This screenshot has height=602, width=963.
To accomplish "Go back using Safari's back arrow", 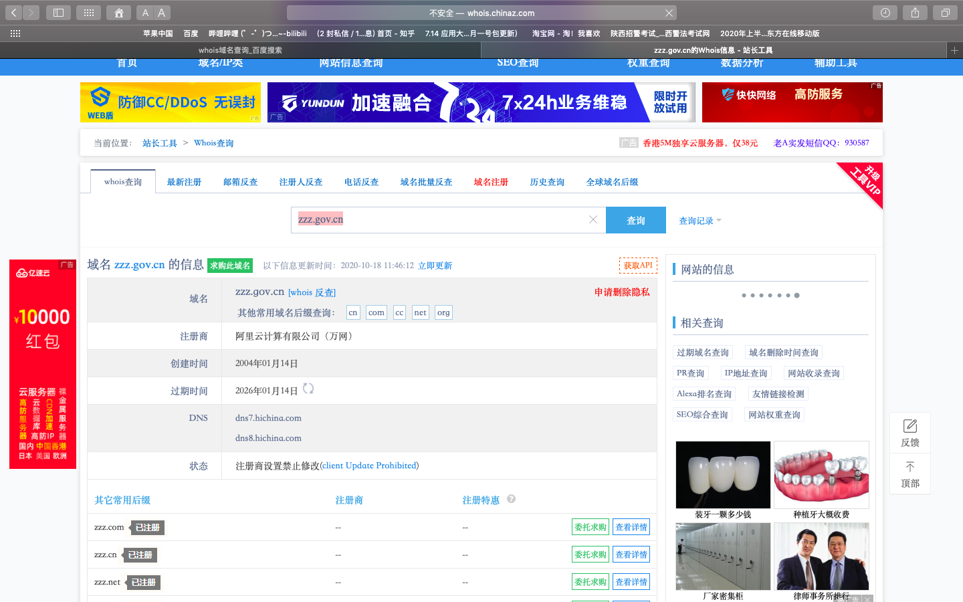I will pyautogui.click(x=13, y=13).
